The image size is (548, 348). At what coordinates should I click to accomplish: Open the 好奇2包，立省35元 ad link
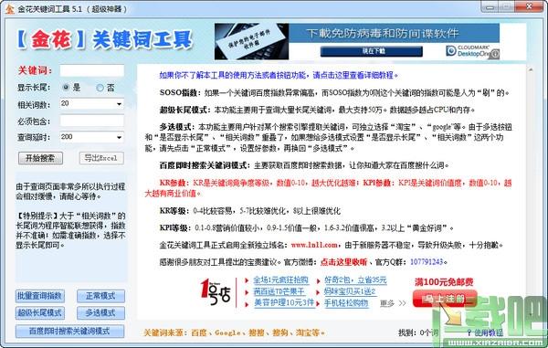pos(355,280)
